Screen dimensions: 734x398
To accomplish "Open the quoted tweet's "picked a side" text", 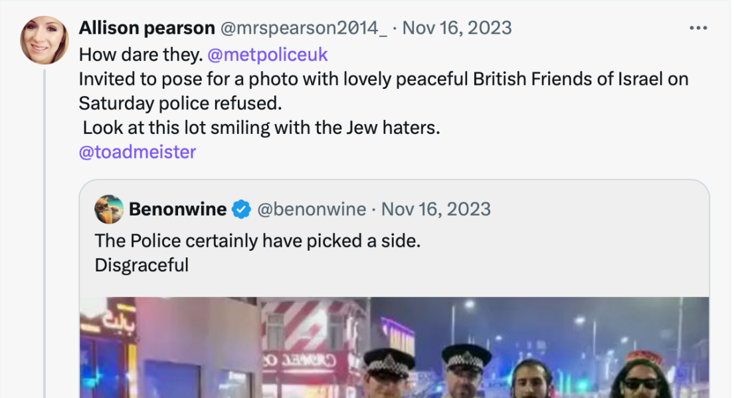I will [258, 241].
